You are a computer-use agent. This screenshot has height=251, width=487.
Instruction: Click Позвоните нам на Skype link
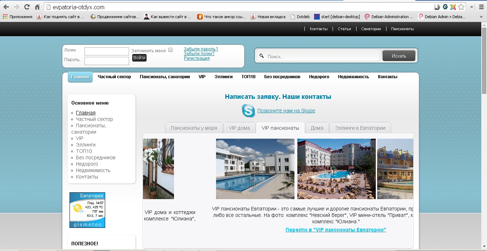[x=286, y=111]
